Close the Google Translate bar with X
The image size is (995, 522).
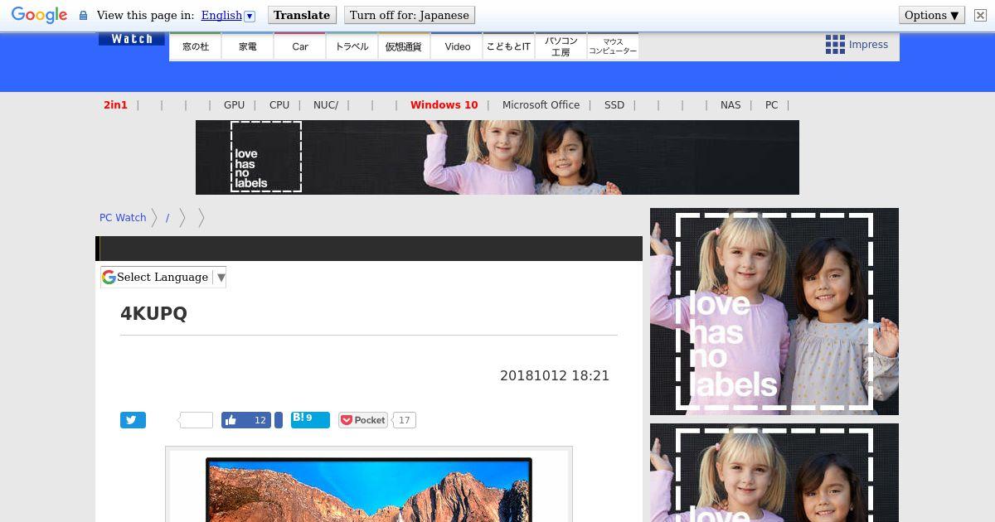980,15
